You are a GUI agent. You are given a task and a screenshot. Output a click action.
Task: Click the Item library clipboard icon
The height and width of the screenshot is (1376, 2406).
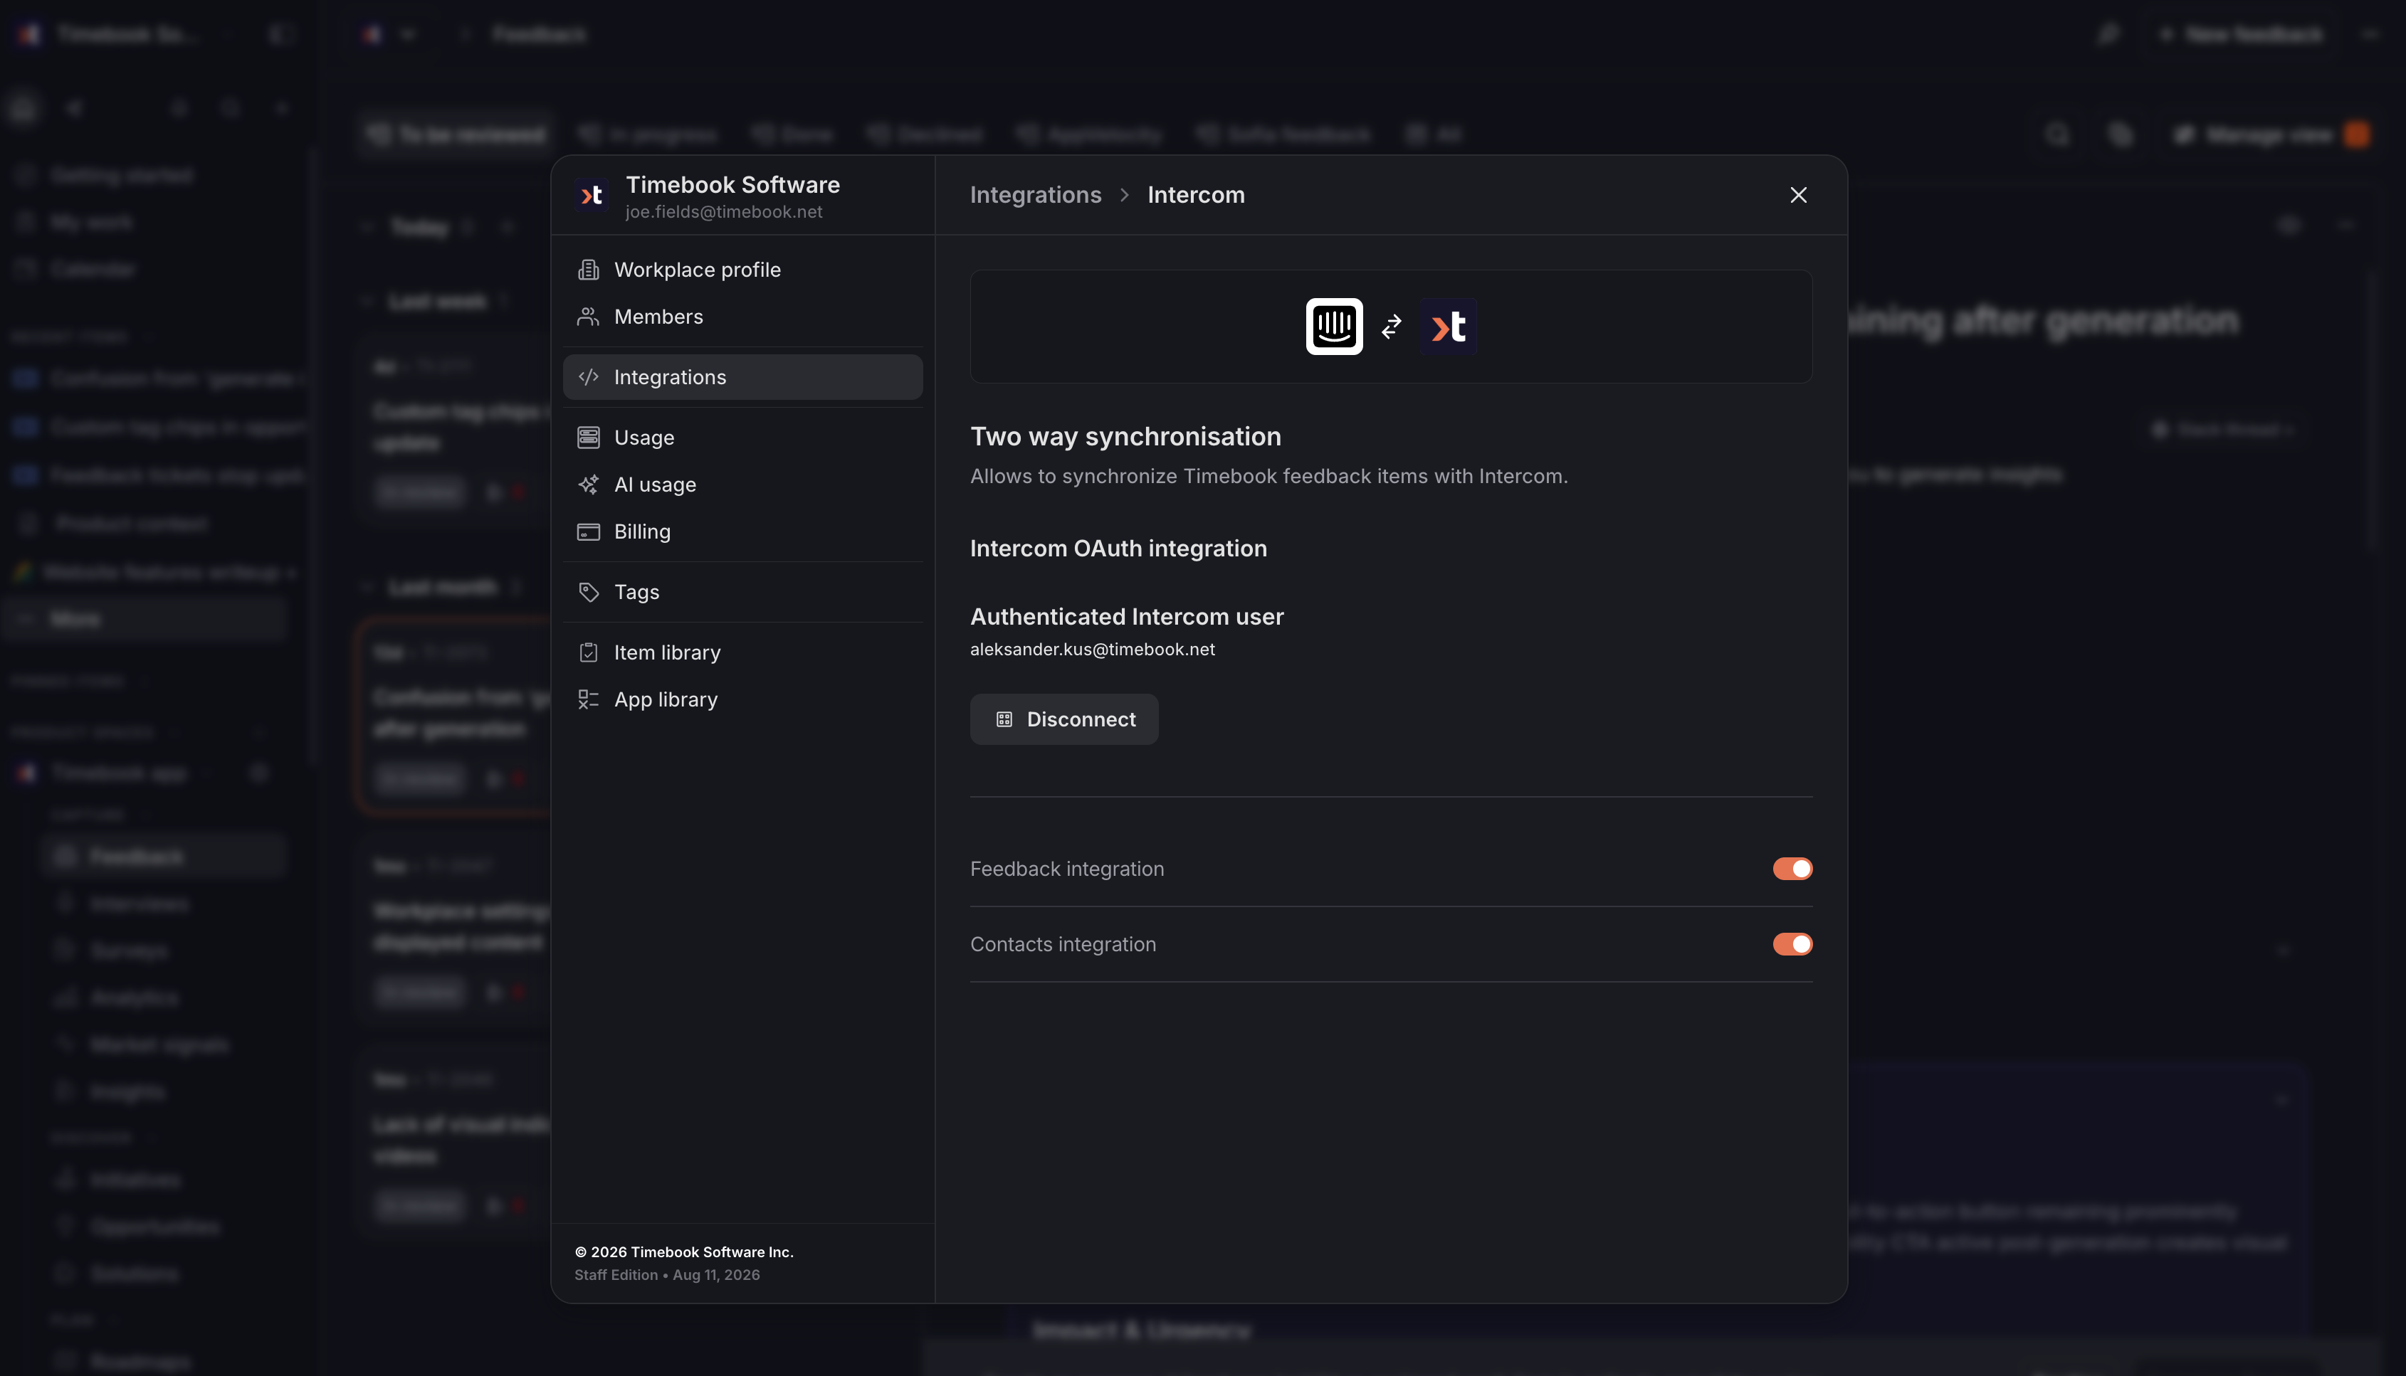[x=588, y=652]
